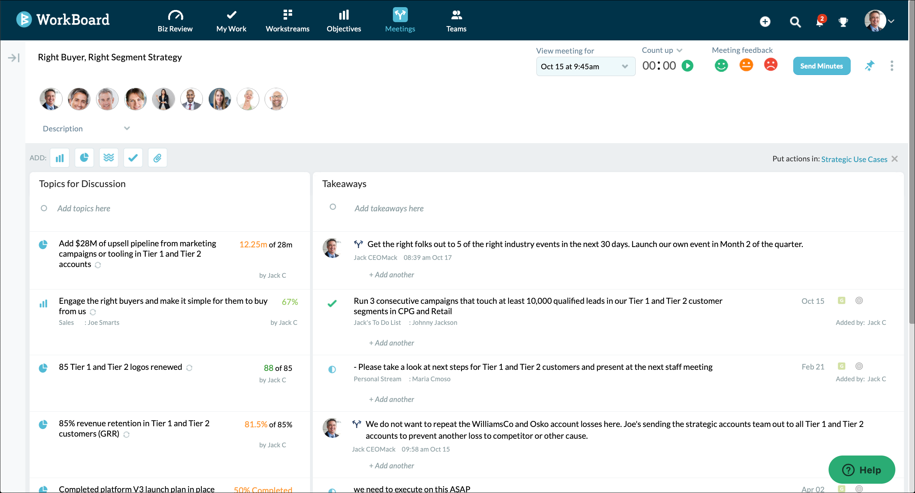915x493 pixels.
Task: Switch to the Objectives tab
Action: tap(344, 21)
